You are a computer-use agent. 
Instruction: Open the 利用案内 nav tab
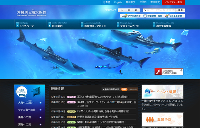point(63,25)
